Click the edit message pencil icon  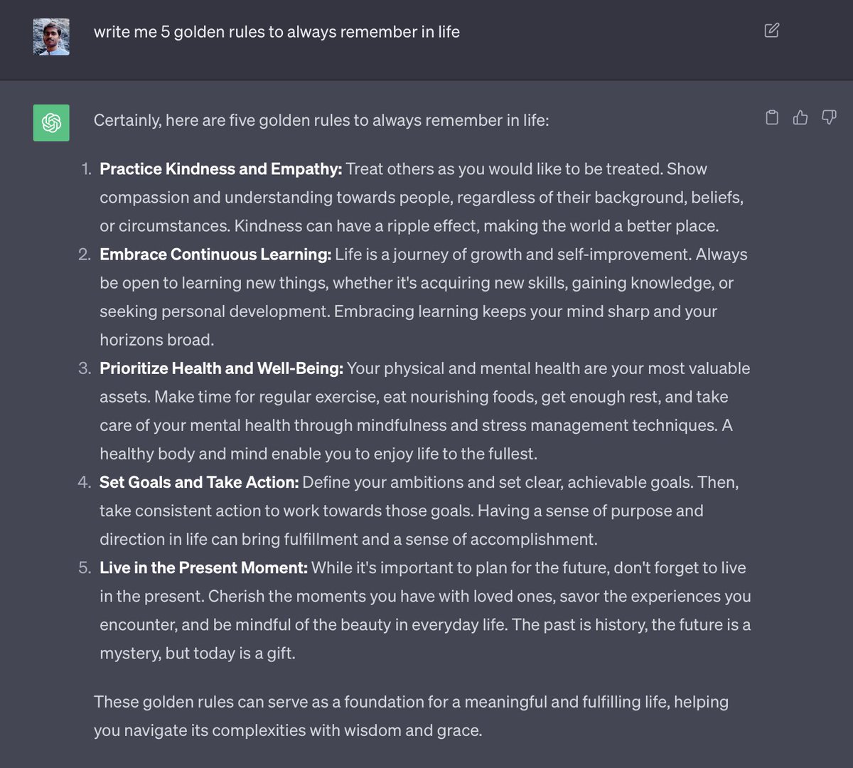[x=771, y=30]
